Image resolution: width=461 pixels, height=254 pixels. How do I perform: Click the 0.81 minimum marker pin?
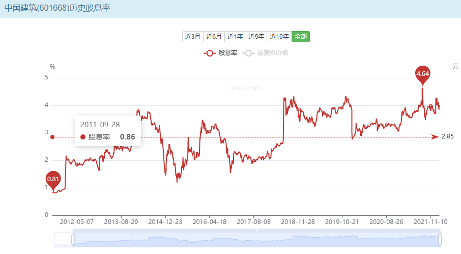tap(53, 180)
